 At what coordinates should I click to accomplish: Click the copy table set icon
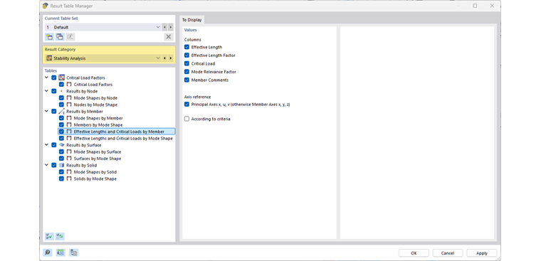[60, 37]
